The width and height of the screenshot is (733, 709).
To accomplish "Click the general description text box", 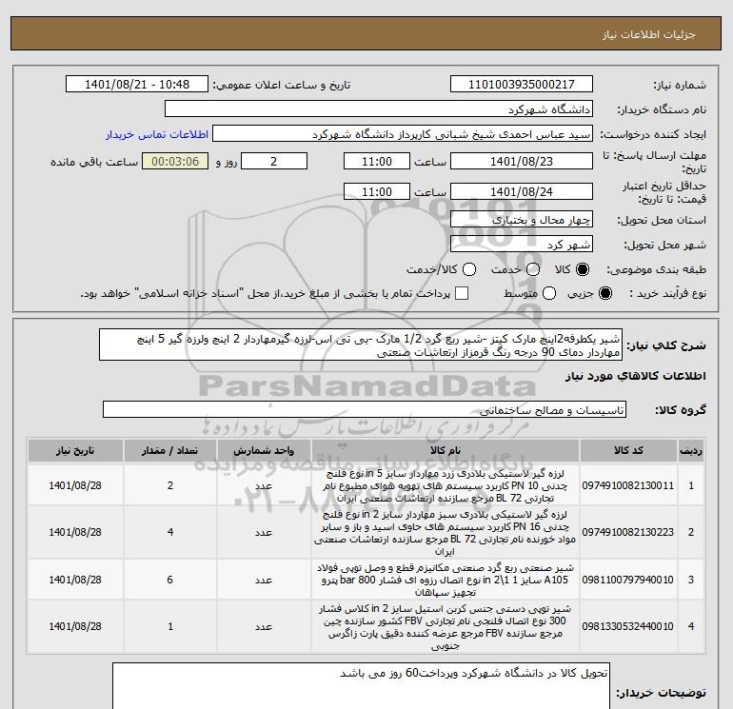I will point(361,345).
